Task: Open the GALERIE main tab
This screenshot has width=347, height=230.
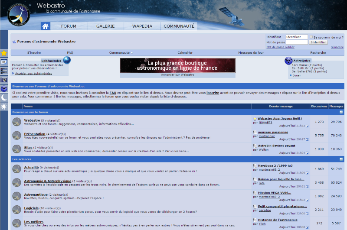Action: tap(105, 26)
